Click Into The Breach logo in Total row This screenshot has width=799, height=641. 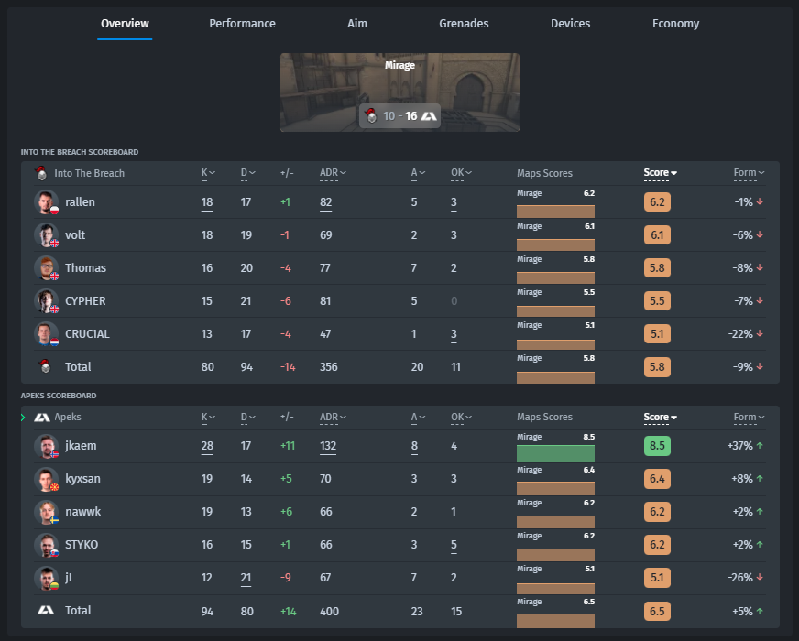pos(44,366)
